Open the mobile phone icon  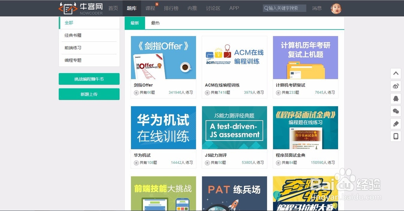(396, 136)
